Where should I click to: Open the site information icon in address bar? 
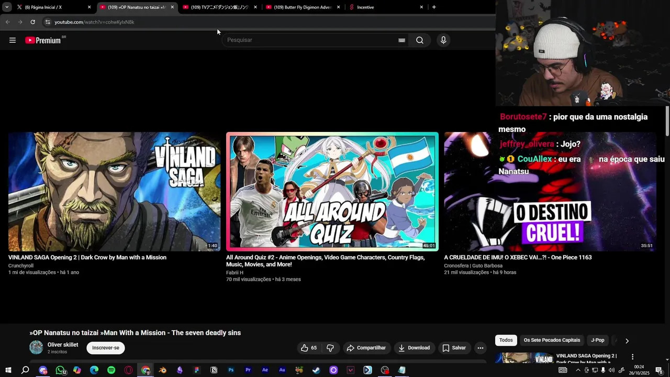coord(48,22)
